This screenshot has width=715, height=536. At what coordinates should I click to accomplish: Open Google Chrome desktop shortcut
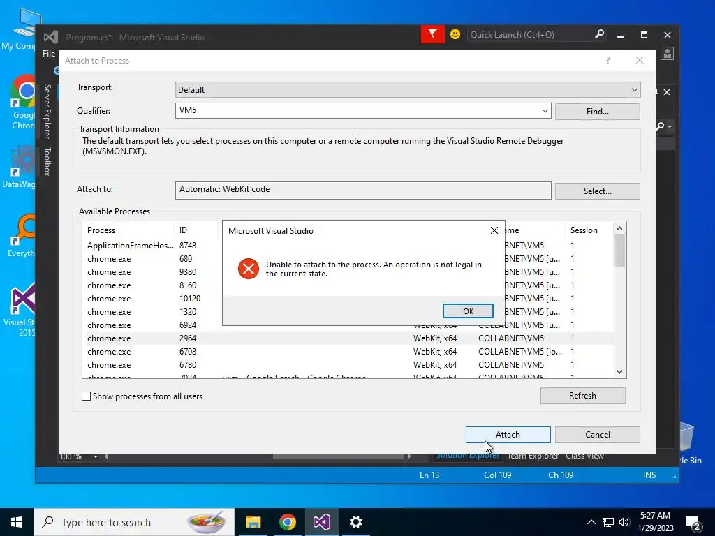pos(24,103)
